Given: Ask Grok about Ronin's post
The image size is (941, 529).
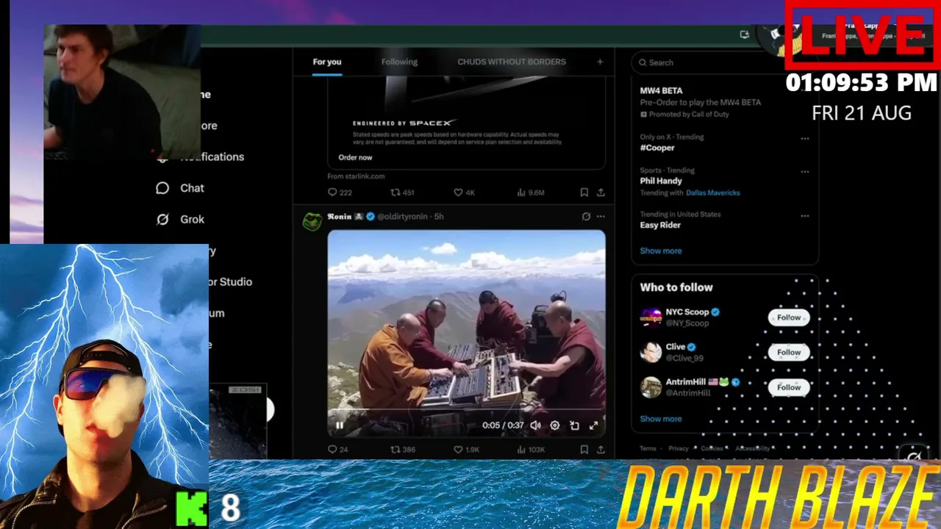Looking at the screenshot, I should click(x=586, y=217).
